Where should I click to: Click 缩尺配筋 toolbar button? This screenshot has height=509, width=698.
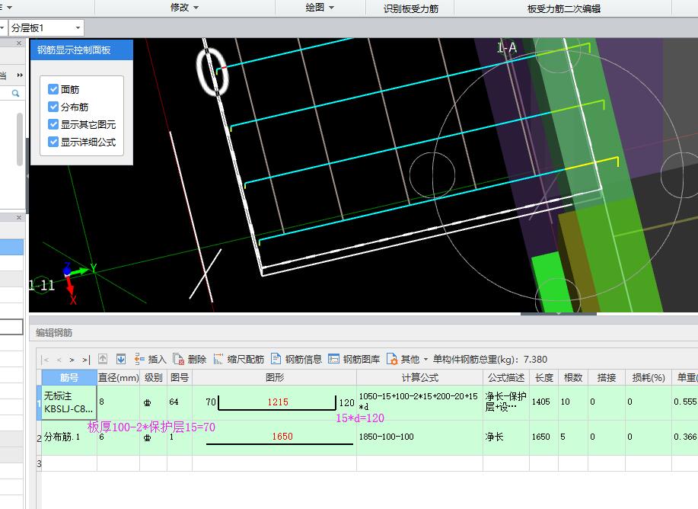(x=238, y=359)
